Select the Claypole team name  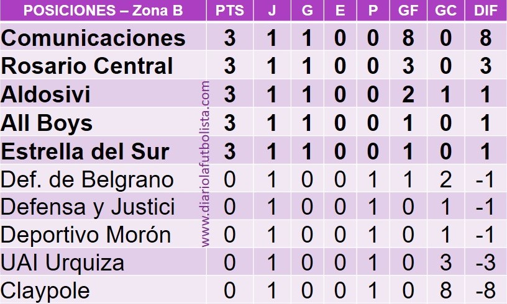[45, 290]
